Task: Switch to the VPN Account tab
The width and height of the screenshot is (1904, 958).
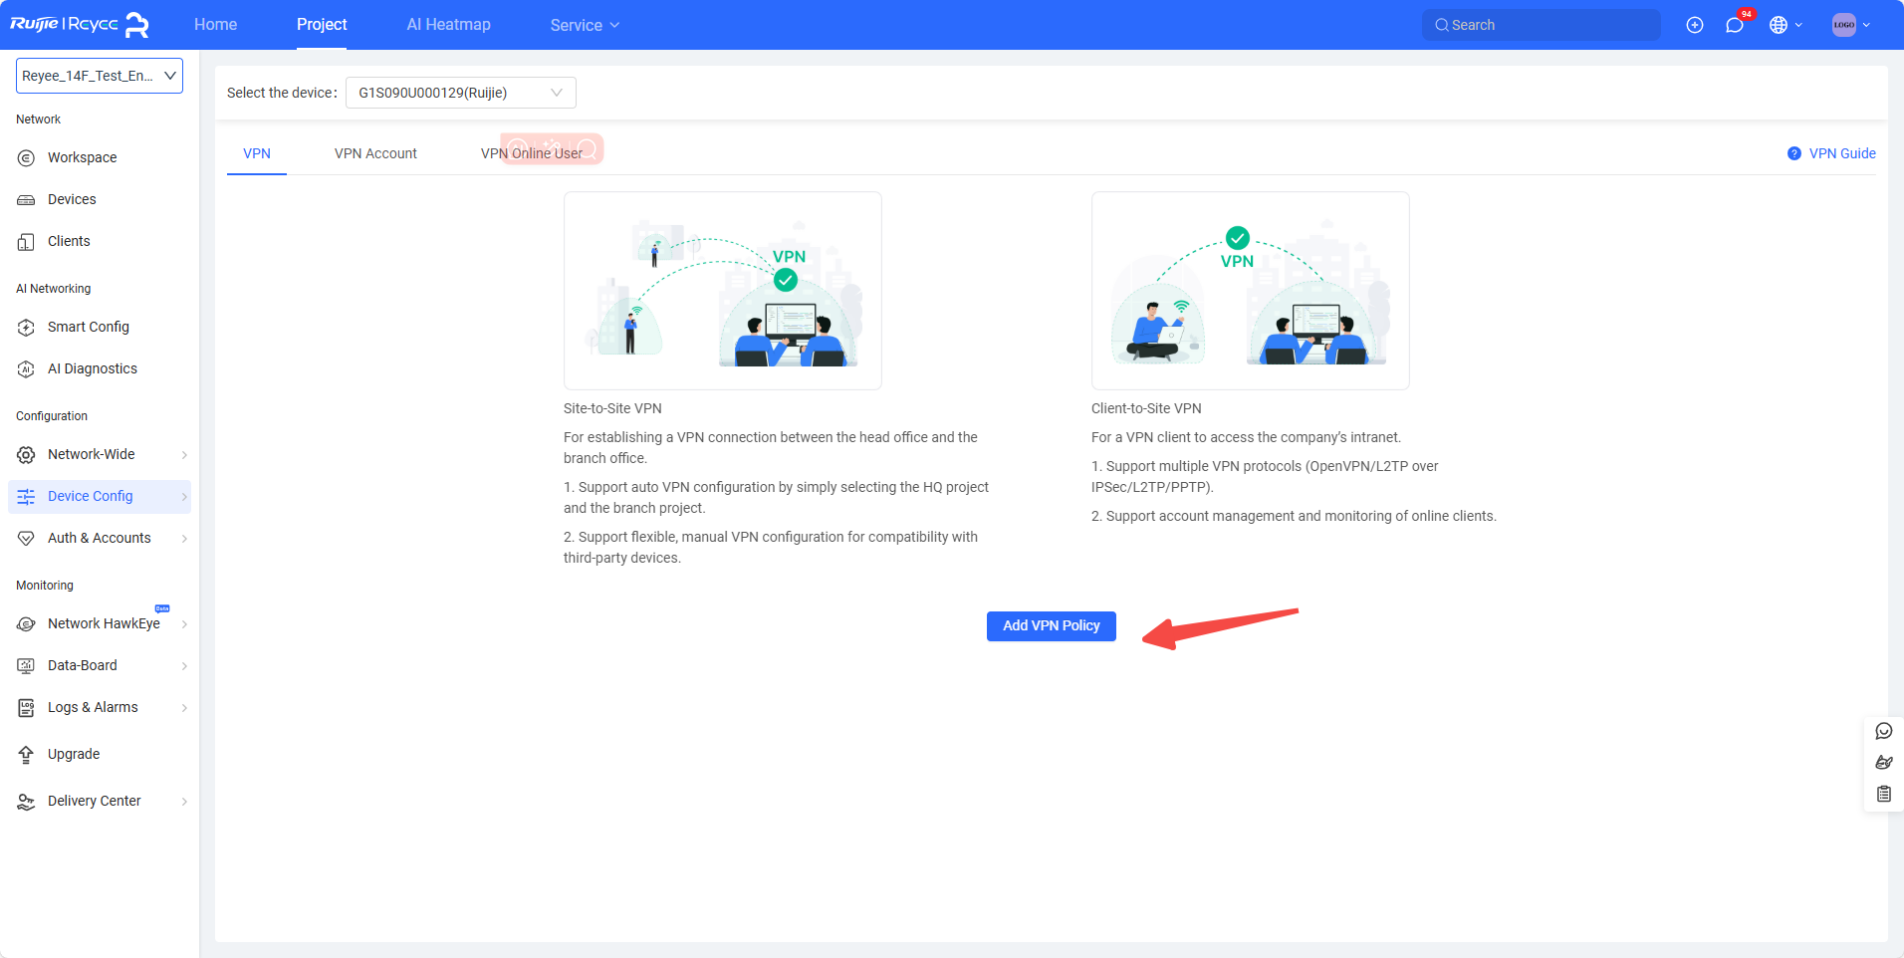Action: 375,153
